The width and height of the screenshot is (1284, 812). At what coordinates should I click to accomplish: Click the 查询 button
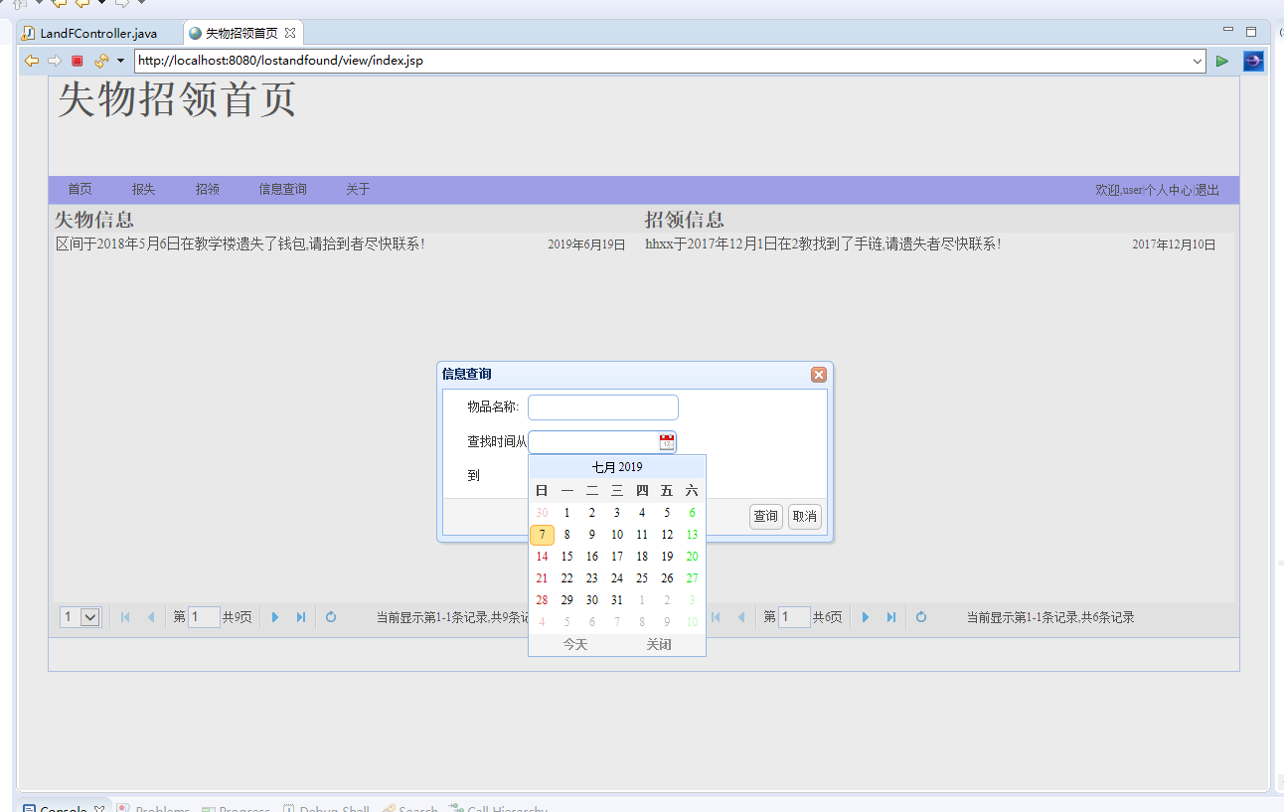coord(765,517)
